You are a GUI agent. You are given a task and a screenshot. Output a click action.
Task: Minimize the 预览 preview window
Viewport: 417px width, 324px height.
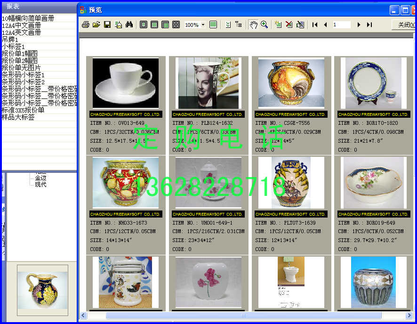click(x=394, y=10)
